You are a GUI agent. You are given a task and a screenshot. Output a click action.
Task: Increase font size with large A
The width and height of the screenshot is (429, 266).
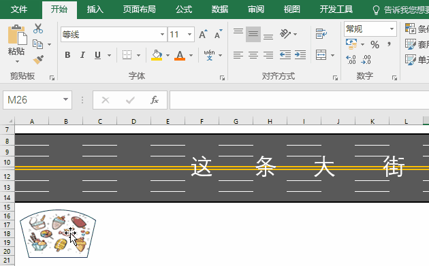click(x=203, y=34)
